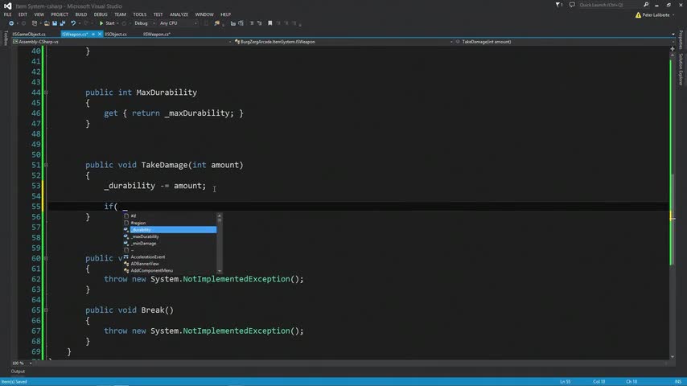Open the Toolbox side panel tab
This screenshot has width=687, height=386.
(x=6, y=38)
